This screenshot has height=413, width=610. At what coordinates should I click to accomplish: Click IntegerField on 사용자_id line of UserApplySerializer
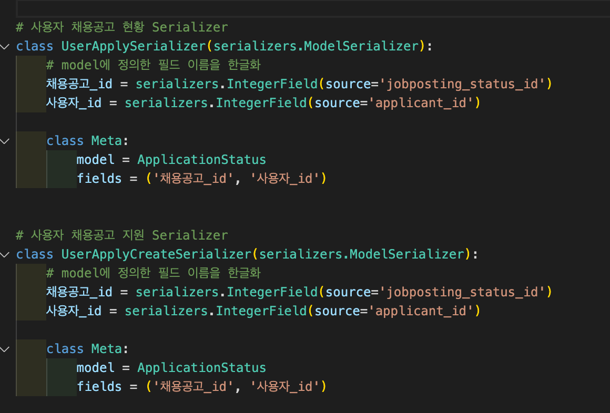(261, 103)
